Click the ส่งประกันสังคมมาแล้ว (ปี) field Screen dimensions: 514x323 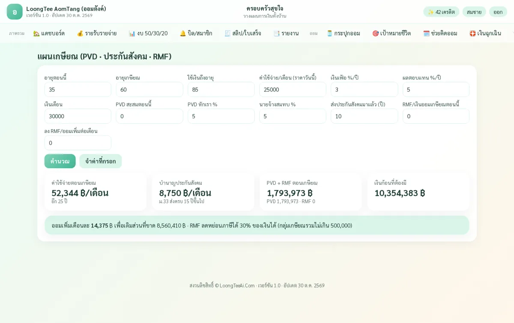(x=364, y=116)
